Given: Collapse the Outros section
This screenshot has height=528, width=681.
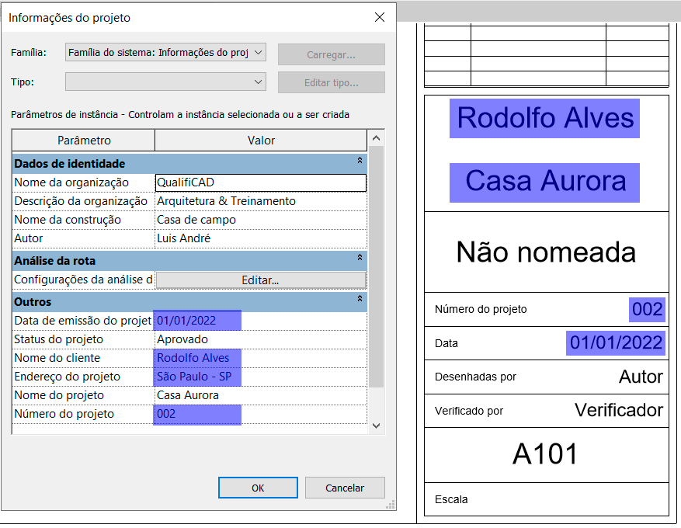Looking at the screenshot, I should [359, 298].
